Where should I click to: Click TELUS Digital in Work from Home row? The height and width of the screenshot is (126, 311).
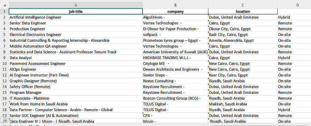point(175,104)
